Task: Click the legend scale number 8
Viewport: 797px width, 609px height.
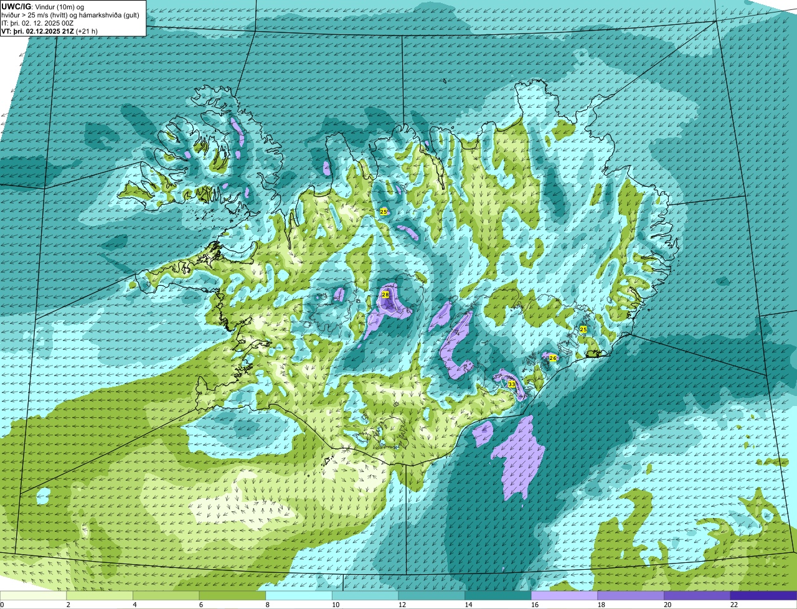Action: pos(267,605)
